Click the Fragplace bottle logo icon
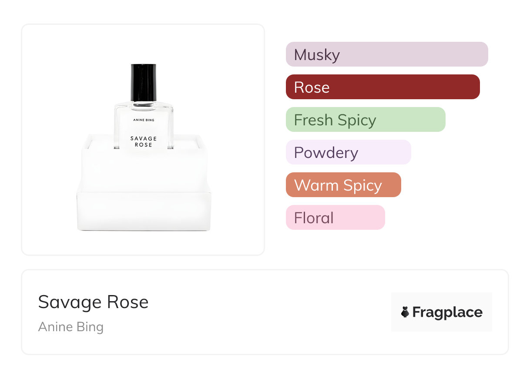Viewport: 530px width, 376px height. pyautogui.click(x=405, y=312)
